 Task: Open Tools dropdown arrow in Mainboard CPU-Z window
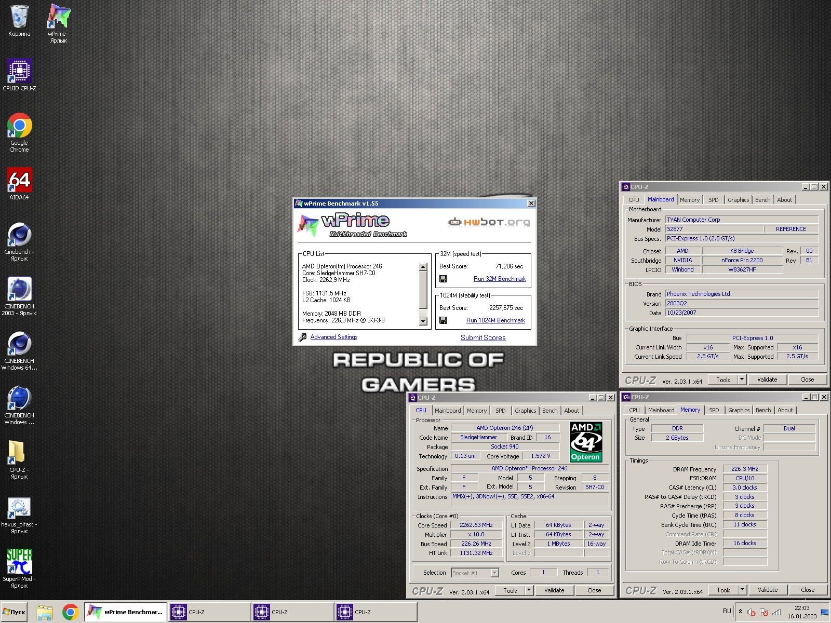[x=742, y=380]
